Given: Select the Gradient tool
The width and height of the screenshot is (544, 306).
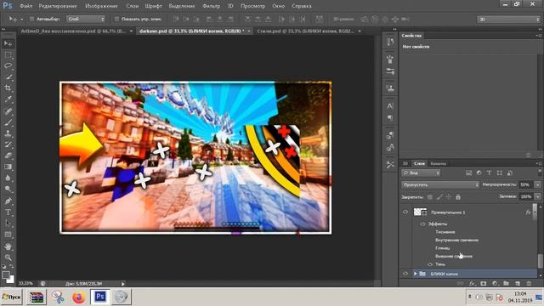Looking at the screenshot, I should click(x=8, y=167).
